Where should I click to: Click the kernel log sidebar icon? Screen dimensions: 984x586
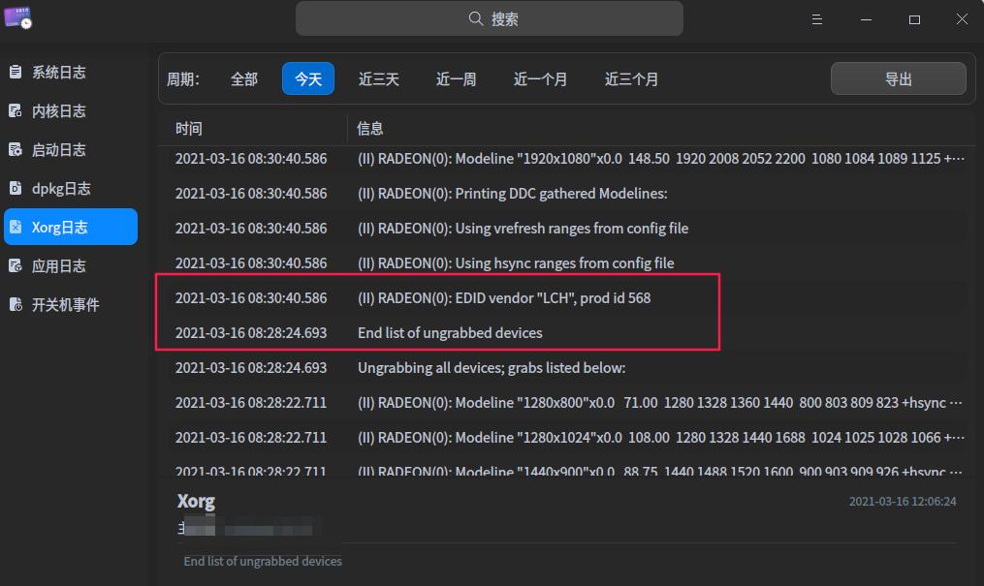click(16, 111)
